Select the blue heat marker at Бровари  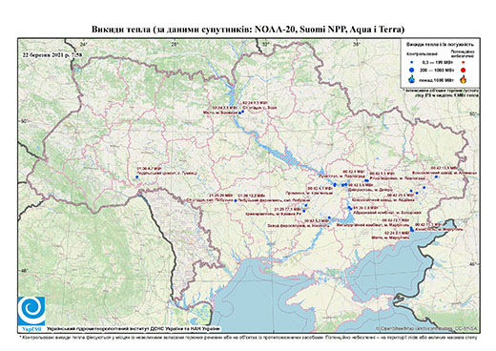(x=239, y=113)
